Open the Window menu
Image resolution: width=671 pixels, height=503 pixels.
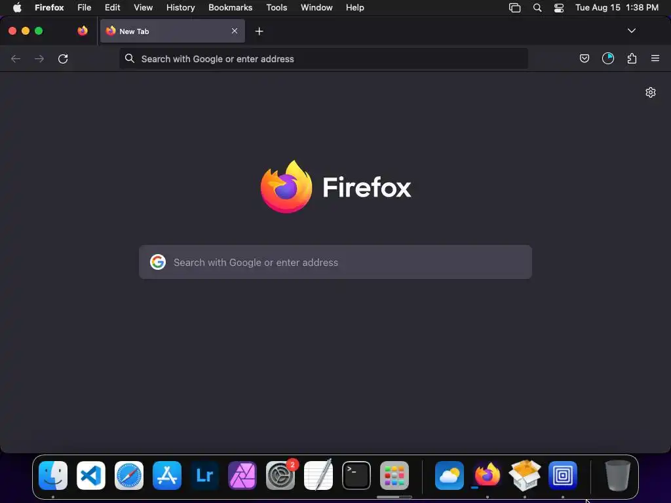tap(316, 8)
